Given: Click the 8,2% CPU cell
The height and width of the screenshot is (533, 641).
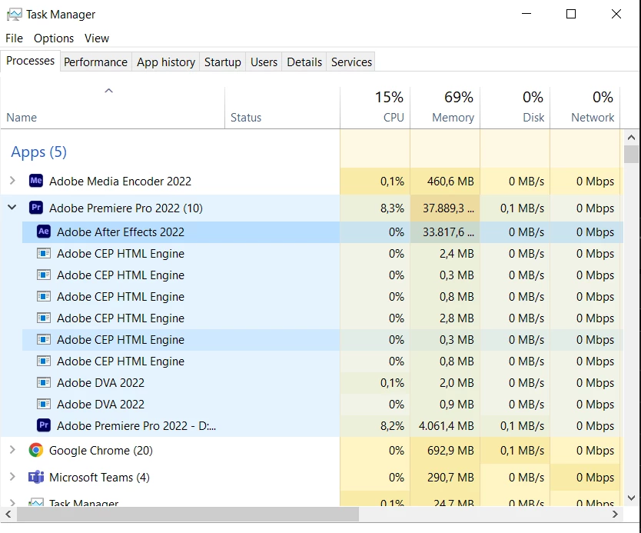Looking at the screenshot, I should point(375,426).
